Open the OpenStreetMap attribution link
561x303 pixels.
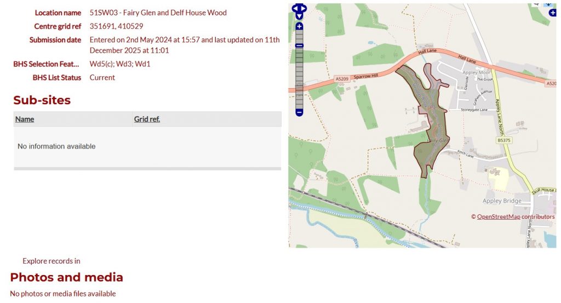(499, 216)
